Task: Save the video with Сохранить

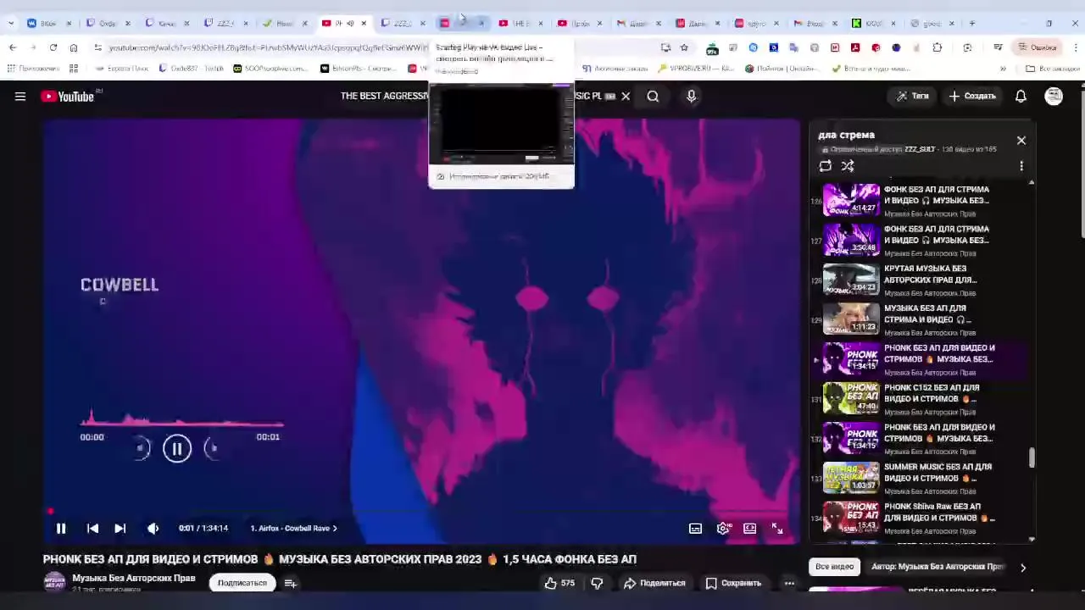Action: (x=733, y=583)
